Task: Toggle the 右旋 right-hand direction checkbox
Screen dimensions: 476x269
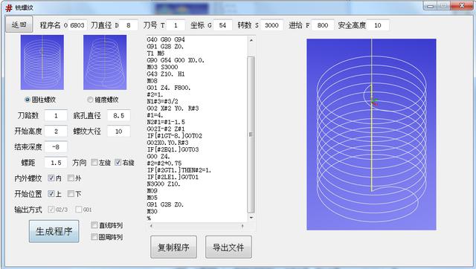Action: pyautogui.click(x=118, y=163)
